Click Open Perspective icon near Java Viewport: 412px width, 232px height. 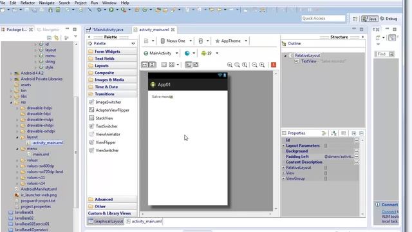(355, 19)
